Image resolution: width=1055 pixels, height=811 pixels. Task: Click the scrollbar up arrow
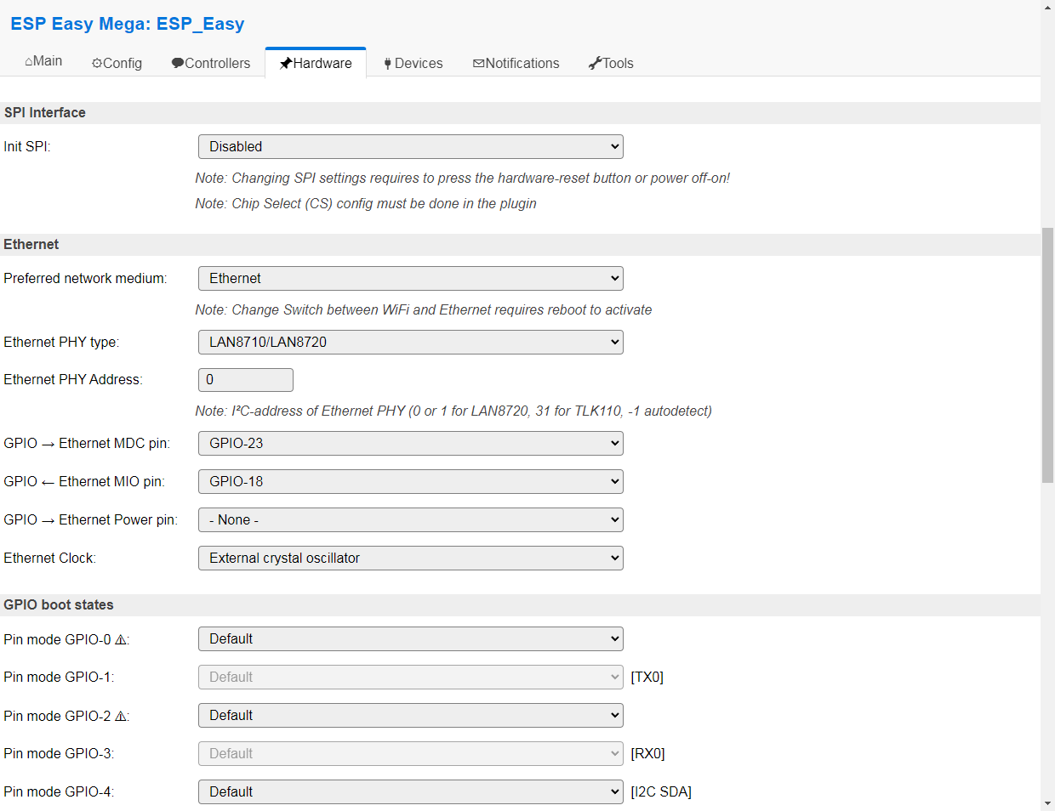(x=1047, y=7)
